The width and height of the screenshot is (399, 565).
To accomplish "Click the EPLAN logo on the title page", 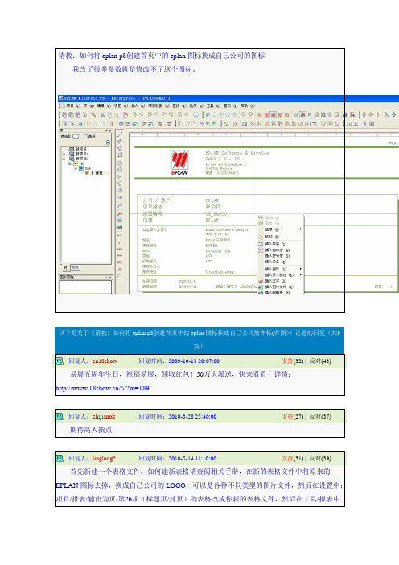I will point(179,162).
